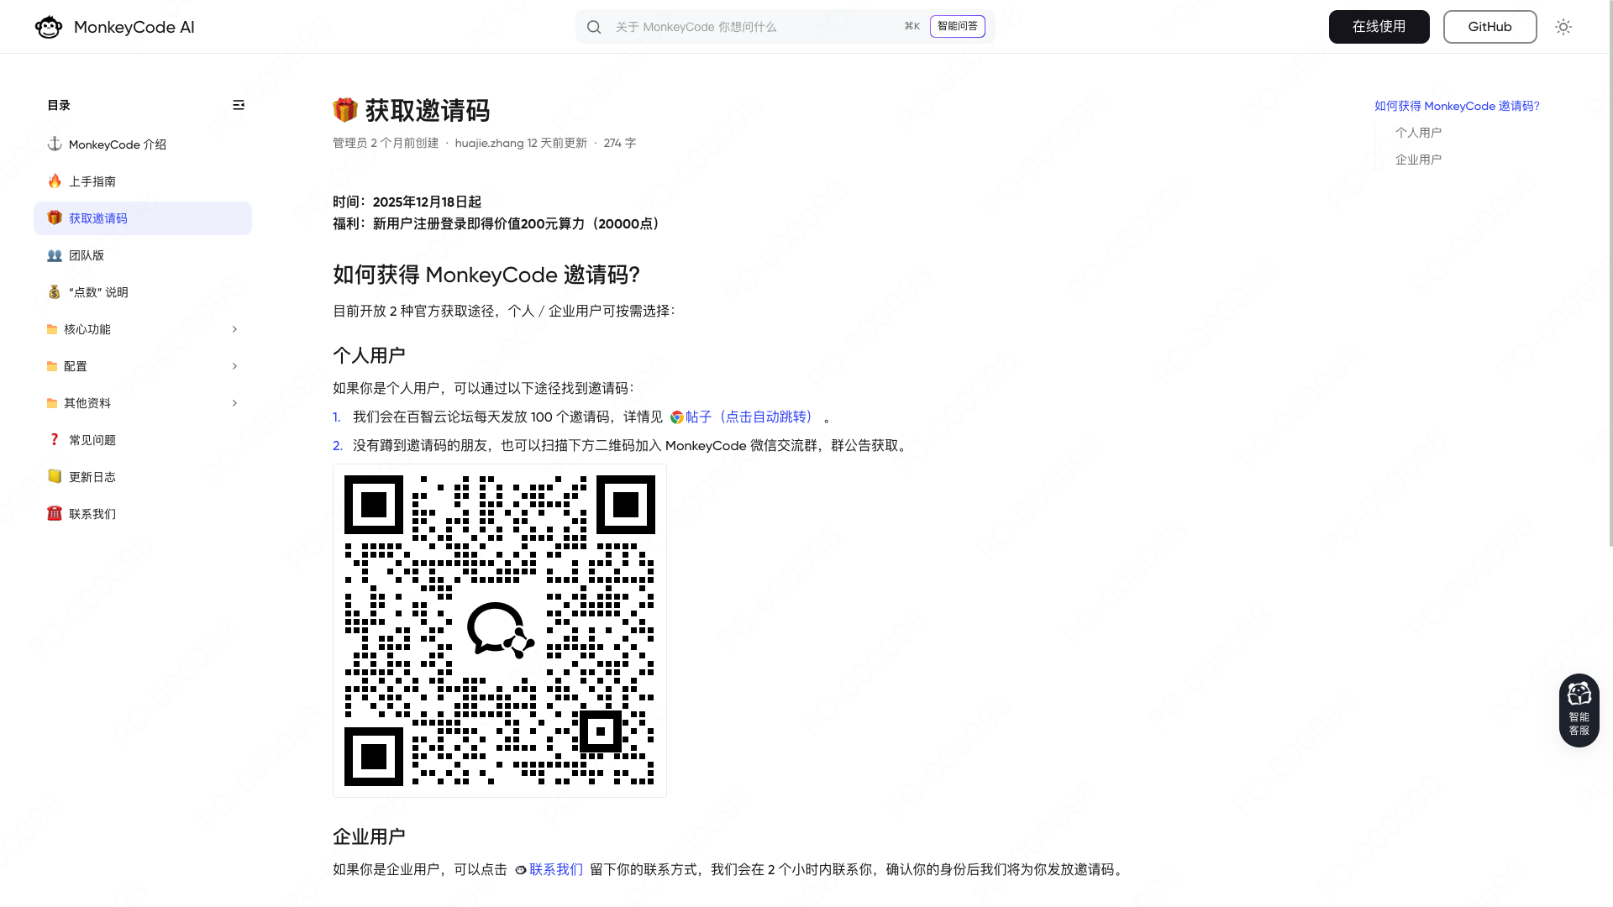Click the WeChat group QR code image

coord(500,631)
